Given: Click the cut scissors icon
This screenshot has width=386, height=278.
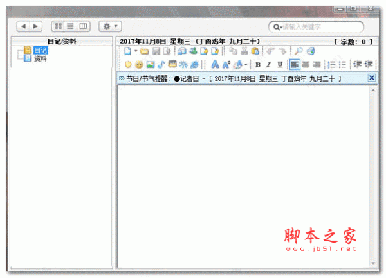Looking at the screenshot, I should click(244, 51).
